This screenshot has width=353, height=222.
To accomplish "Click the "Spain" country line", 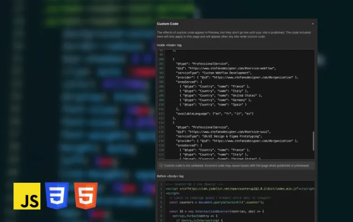I will pyautogui.click(x=213, y=105).
